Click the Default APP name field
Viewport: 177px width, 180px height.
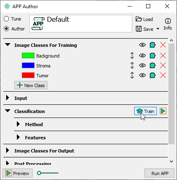tap(81, 24)
